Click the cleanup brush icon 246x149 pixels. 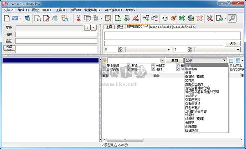click(173, 18)
